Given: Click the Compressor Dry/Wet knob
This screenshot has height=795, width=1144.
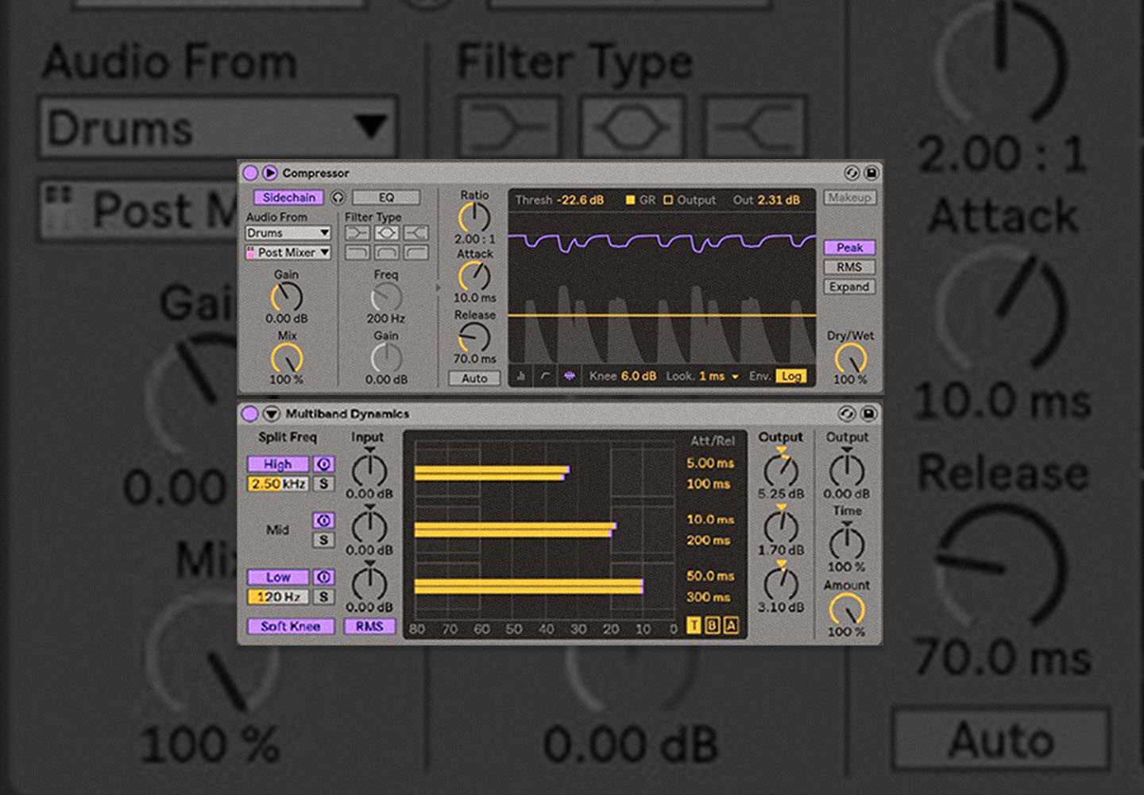Looking at the screenshot, I should point(849,358).
